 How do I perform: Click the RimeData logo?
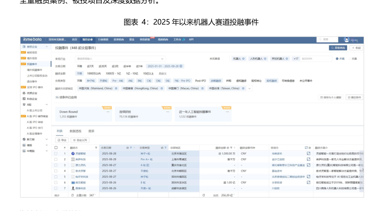click(x=32, y=40)
